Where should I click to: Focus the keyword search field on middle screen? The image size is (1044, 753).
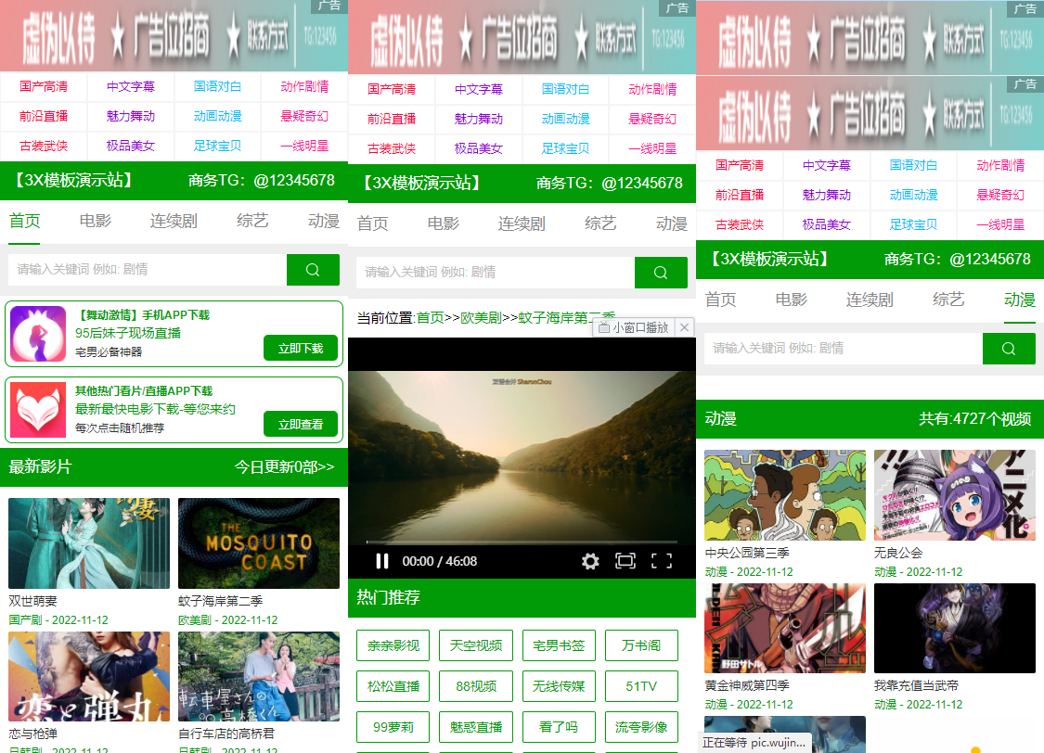[496, 272]
